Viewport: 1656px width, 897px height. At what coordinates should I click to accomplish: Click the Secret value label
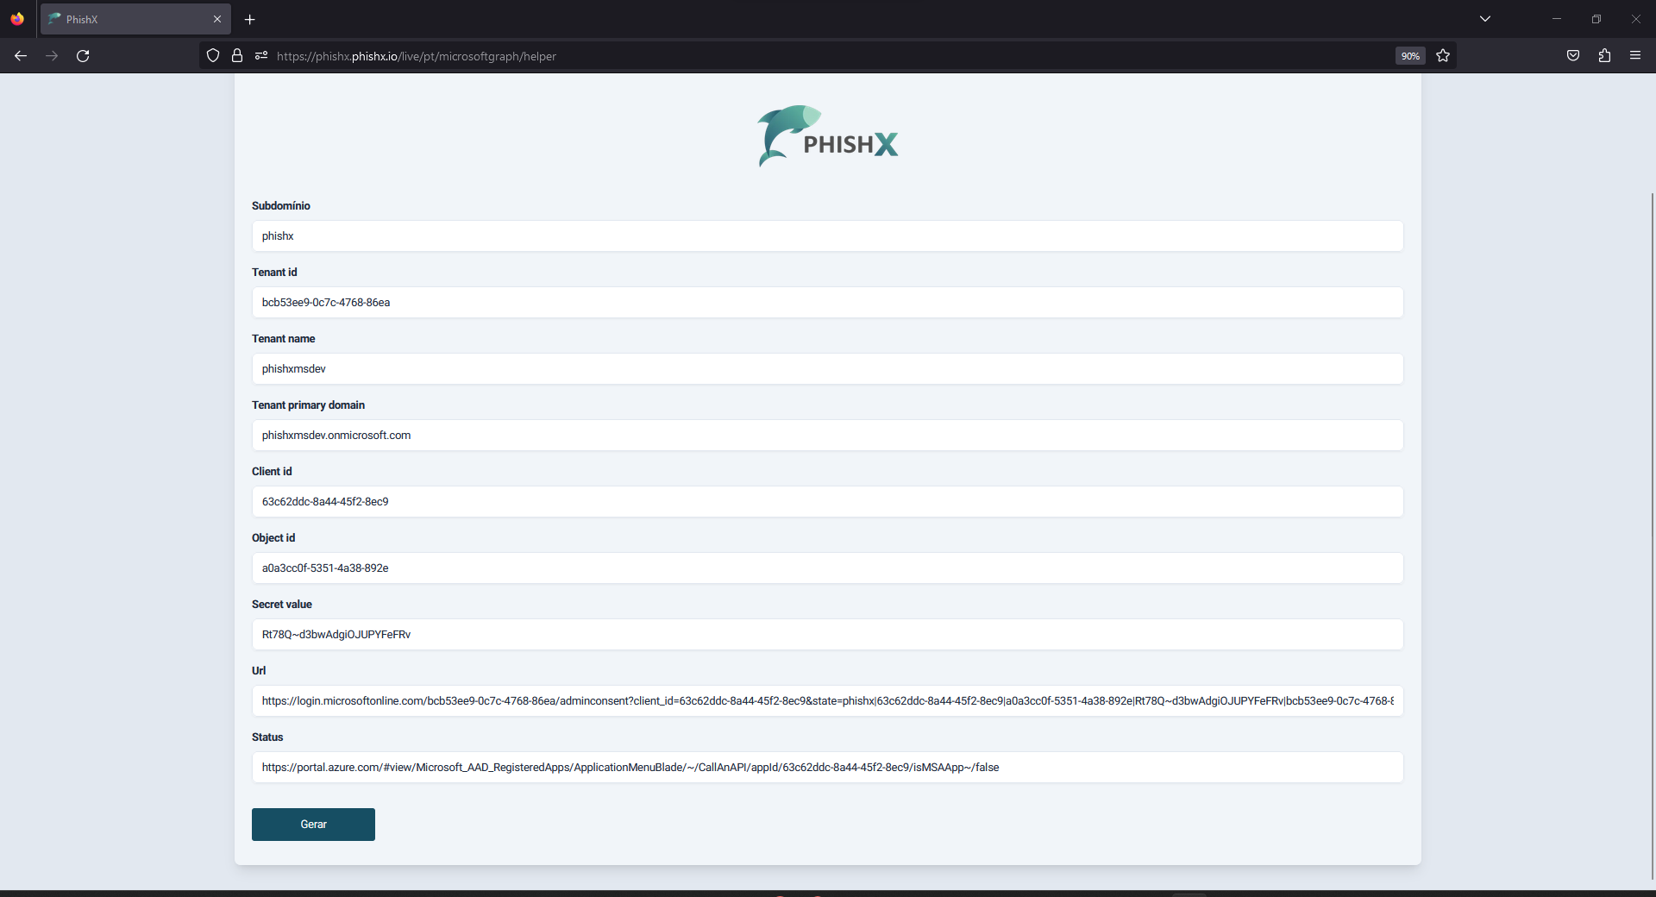282,605
